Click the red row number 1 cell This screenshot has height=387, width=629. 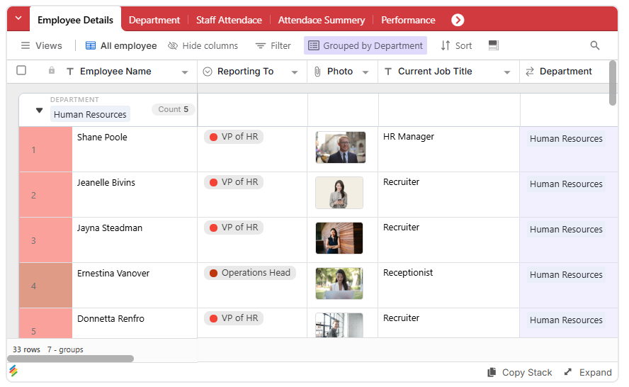45,150
